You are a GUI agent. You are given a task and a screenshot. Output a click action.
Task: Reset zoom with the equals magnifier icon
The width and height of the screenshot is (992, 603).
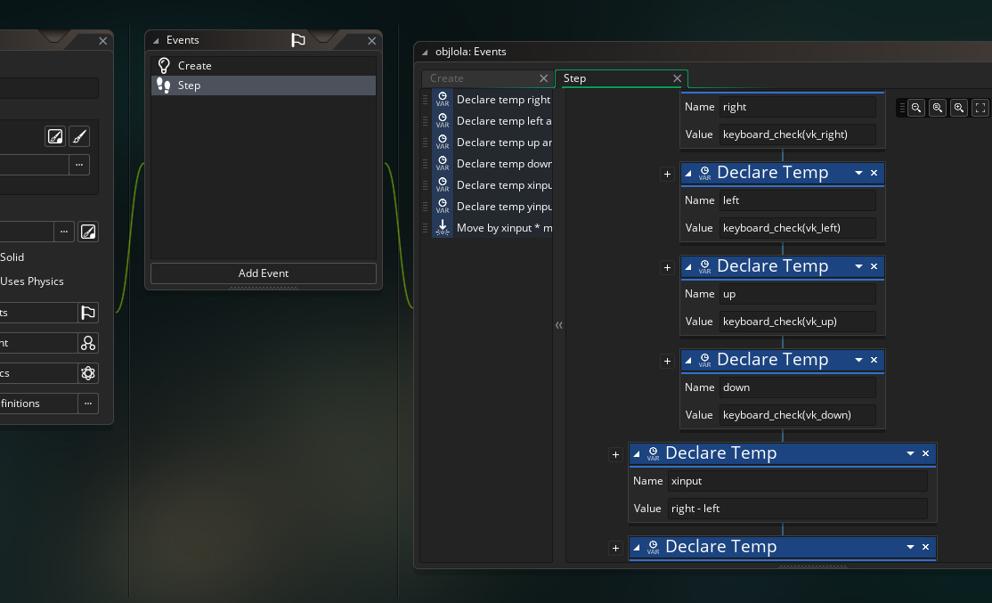pyautogui.click(x=938, y=108)
